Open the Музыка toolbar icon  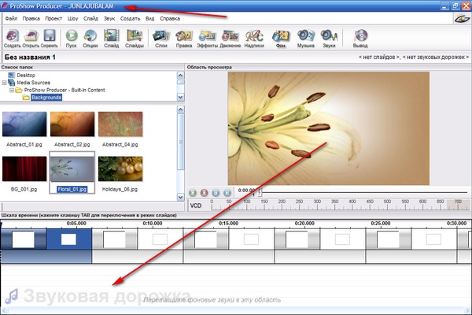coord(305,39)
